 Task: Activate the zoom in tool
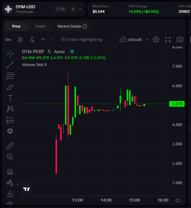(x=10, y=157)
